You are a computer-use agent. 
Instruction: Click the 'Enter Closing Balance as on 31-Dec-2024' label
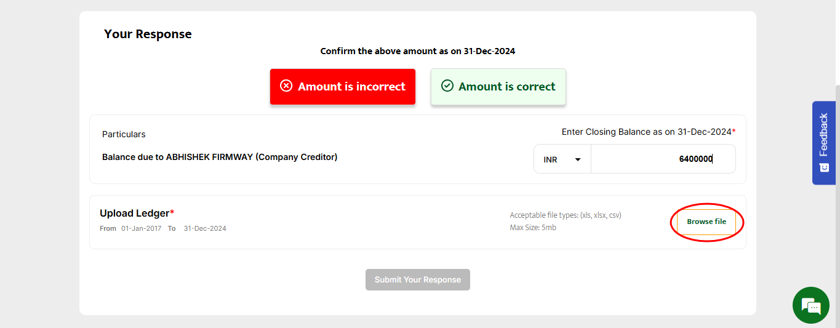(646, 132)
